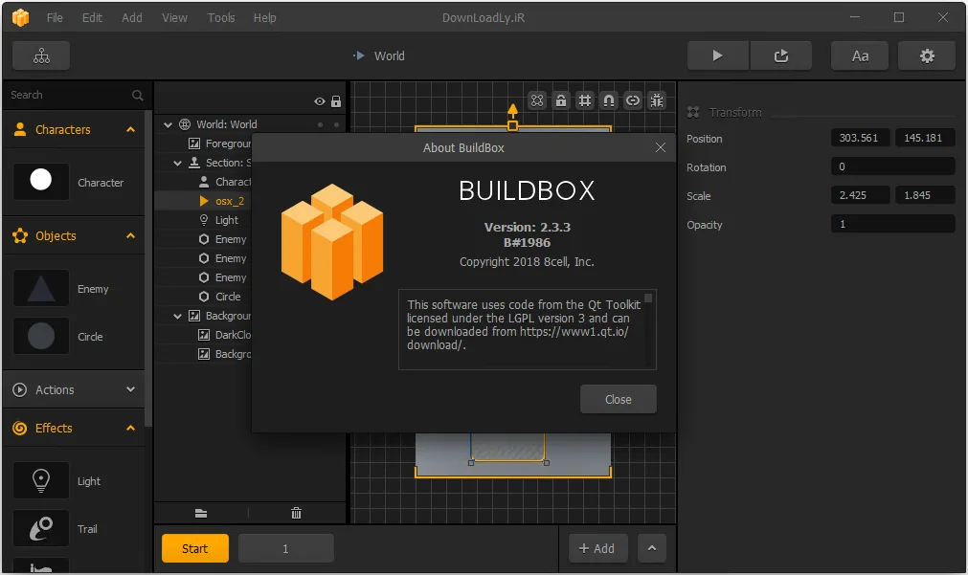Expand the panel with up-chevron beside Add

(651, 548)
